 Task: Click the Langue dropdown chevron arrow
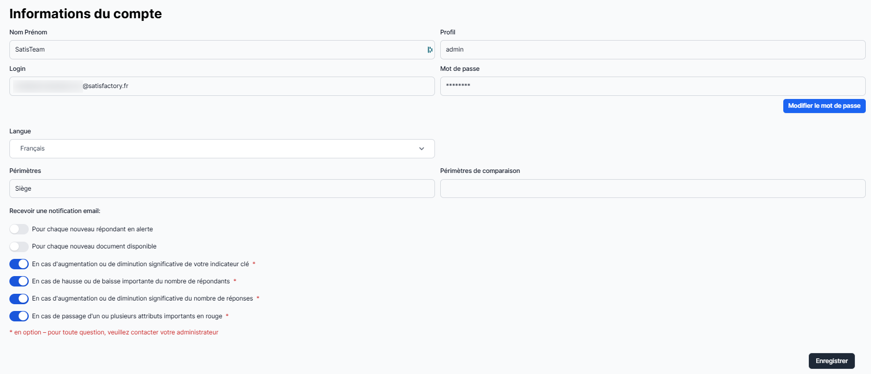point(421,149)
